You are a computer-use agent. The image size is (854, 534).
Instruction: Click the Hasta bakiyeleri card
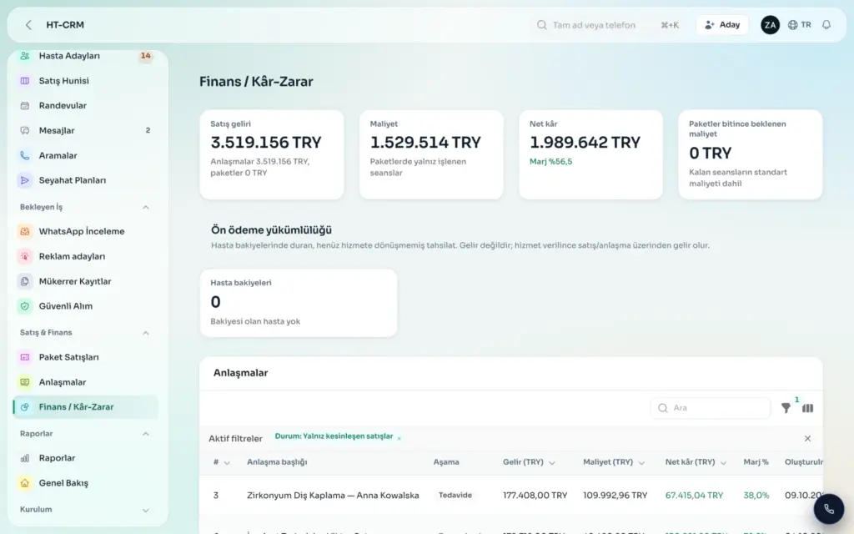click(x=298, y=302)
